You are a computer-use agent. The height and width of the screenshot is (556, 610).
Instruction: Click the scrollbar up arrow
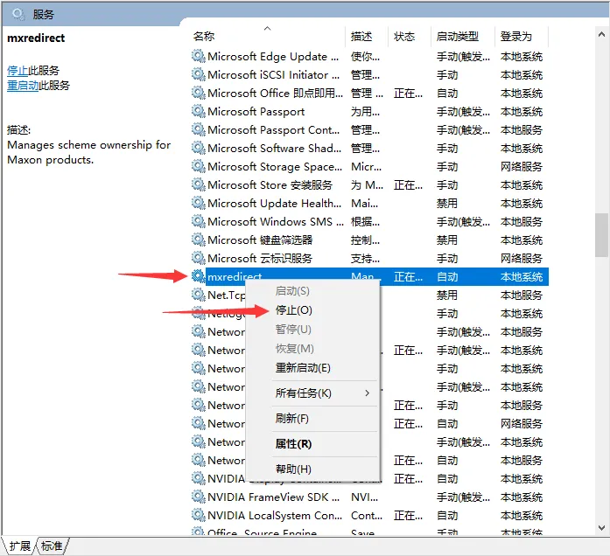point(601,35)
